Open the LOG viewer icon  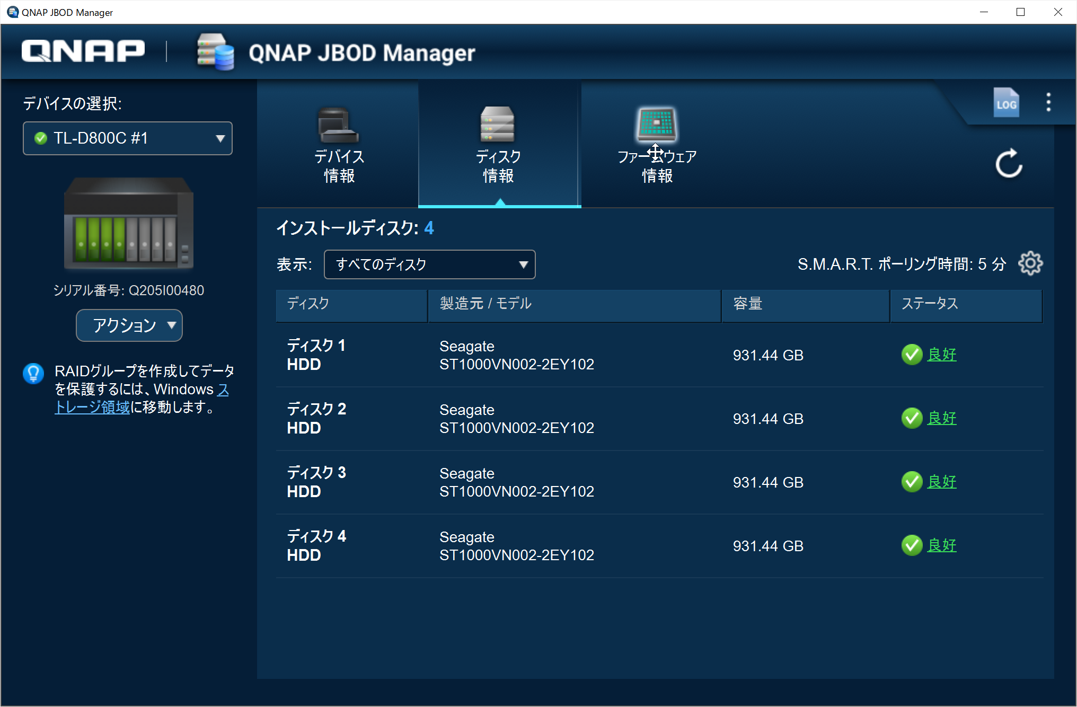(1005, 102)
